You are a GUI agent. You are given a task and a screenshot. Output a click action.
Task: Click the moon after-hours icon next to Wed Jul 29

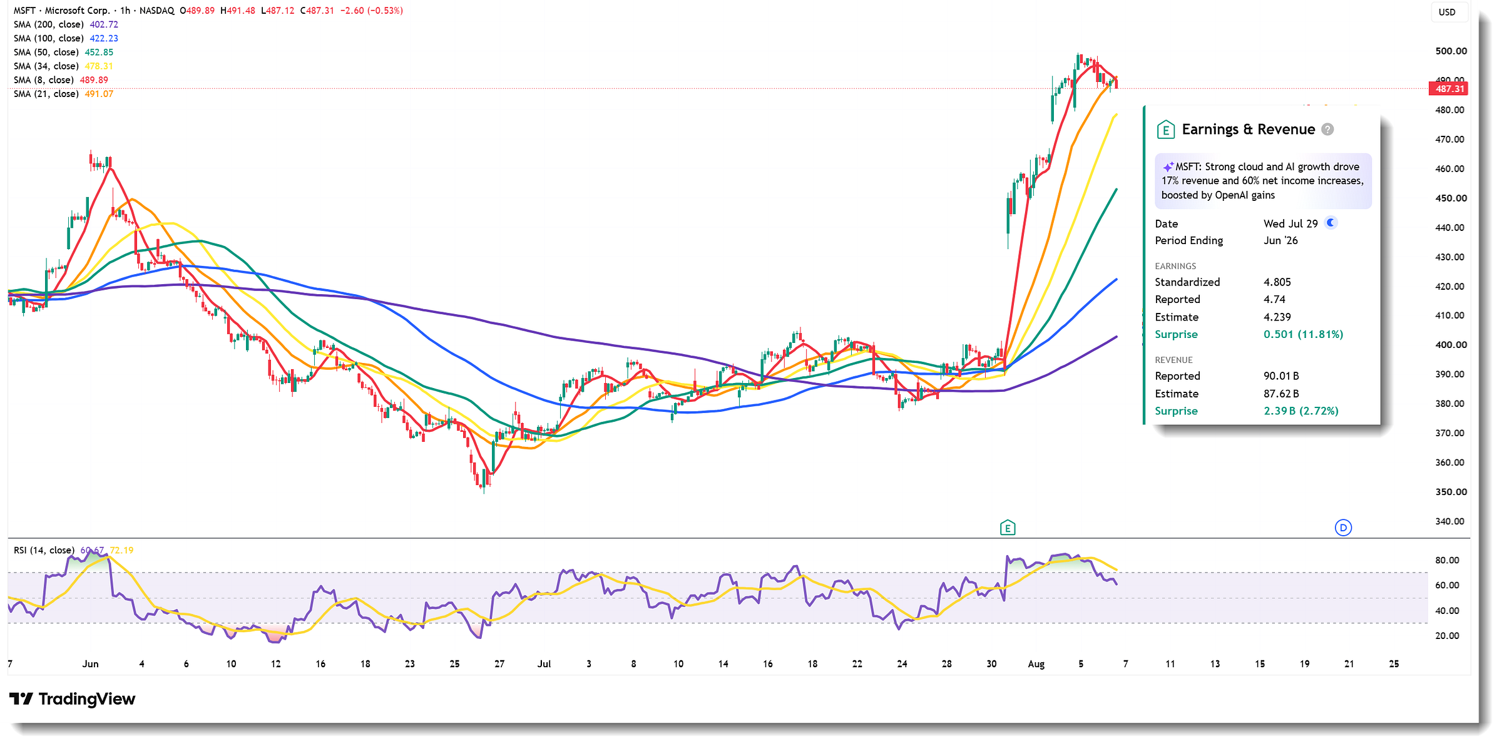[1331, 223]
